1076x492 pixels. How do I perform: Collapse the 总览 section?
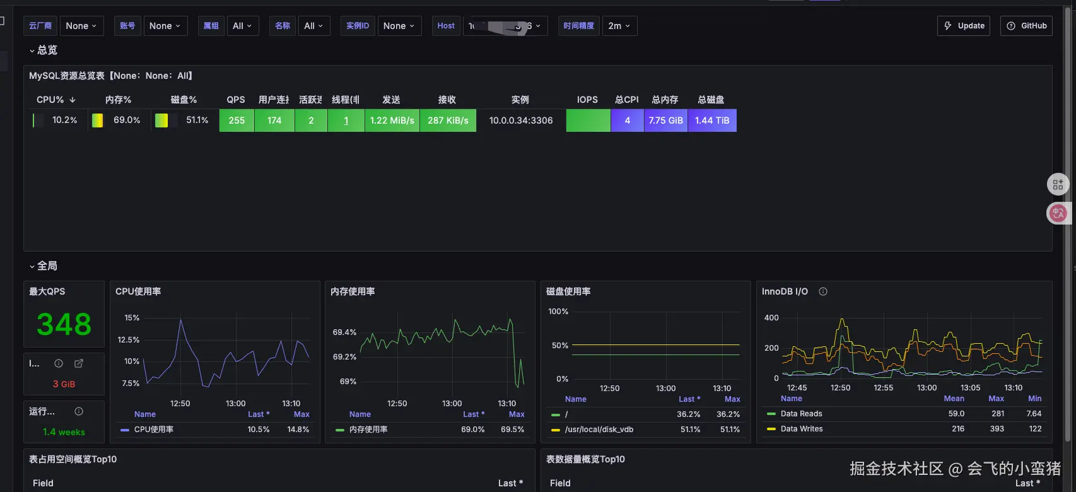(43, 50)
